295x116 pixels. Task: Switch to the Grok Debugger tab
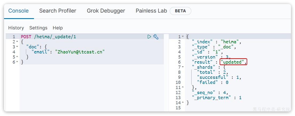tap(106, 11)
